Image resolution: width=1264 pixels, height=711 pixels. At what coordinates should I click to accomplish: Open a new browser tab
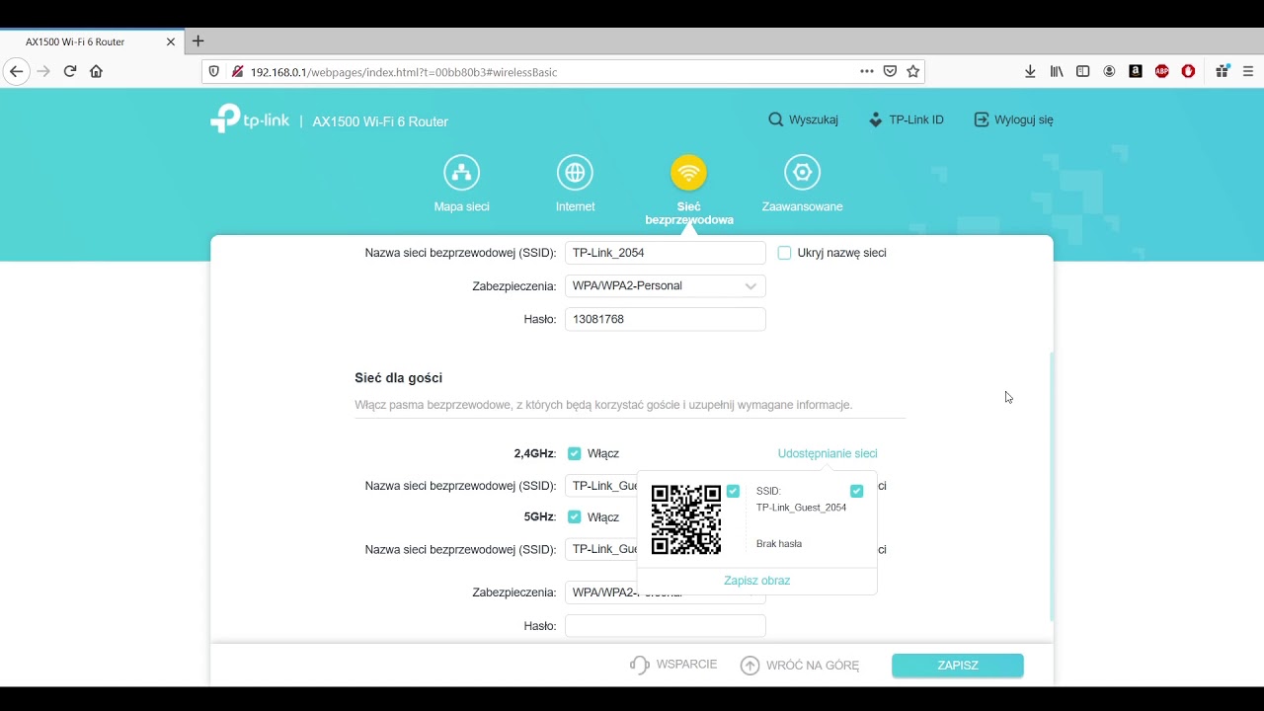coord(197,41)
